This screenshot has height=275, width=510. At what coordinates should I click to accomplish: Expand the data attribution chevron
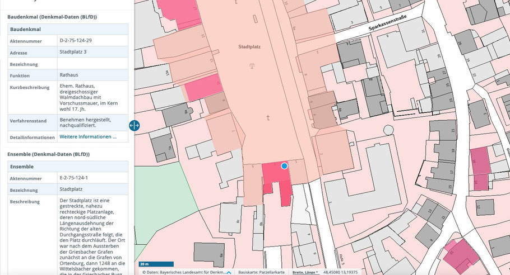(229, 273)
